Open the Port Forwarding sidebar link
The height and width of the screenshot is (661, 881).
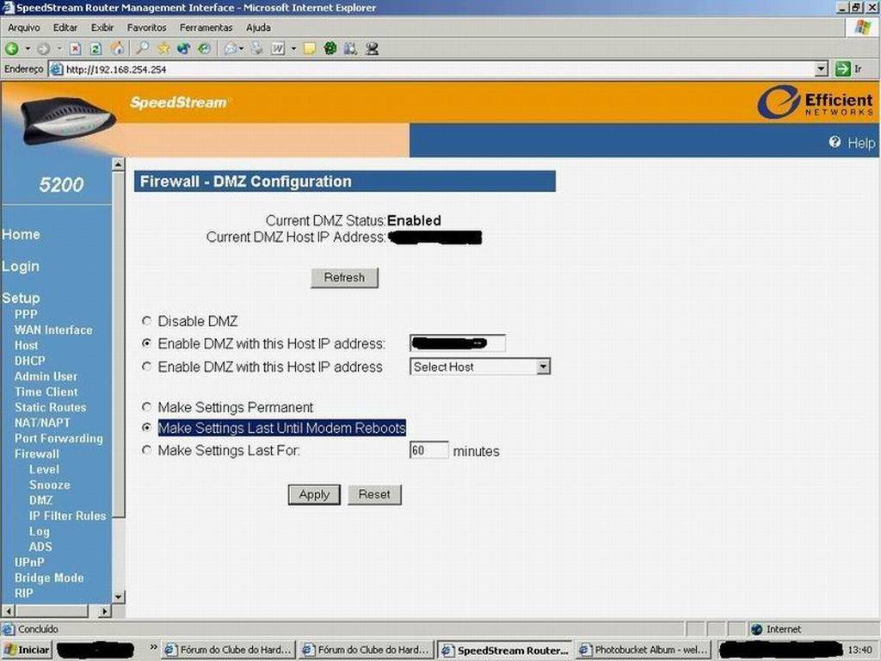pyautogui.click(x=59, y=438)
